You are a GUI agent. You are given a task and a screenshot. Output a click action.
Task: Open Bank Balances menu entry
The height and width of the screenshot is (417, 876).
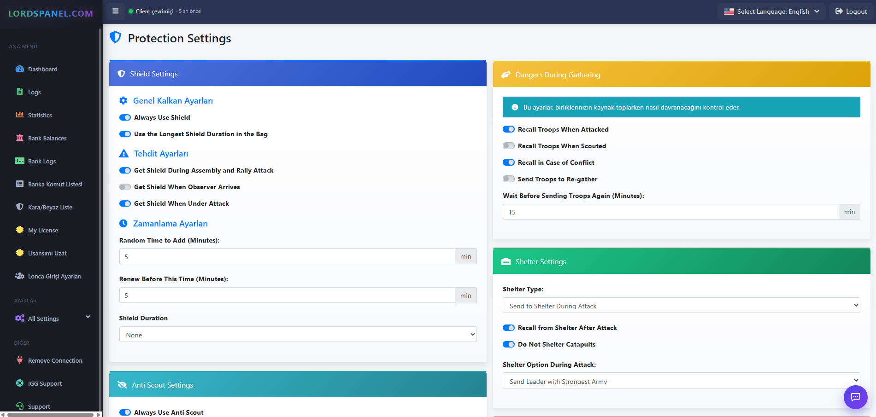[x=47, y=138]
